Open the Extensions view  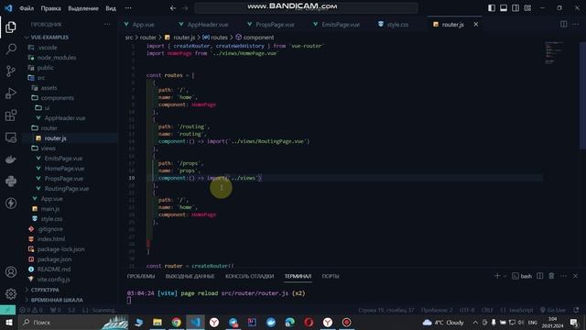click(10, 115)
